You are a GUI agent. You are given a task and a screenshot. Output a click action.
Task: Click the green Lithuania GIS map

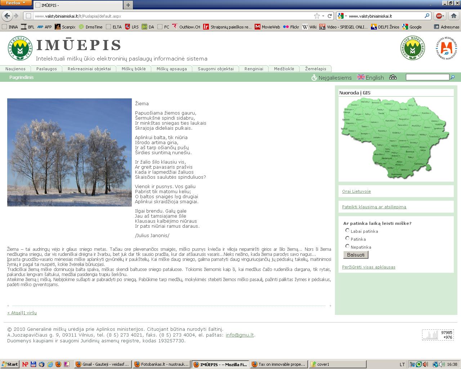click(394, 138)
